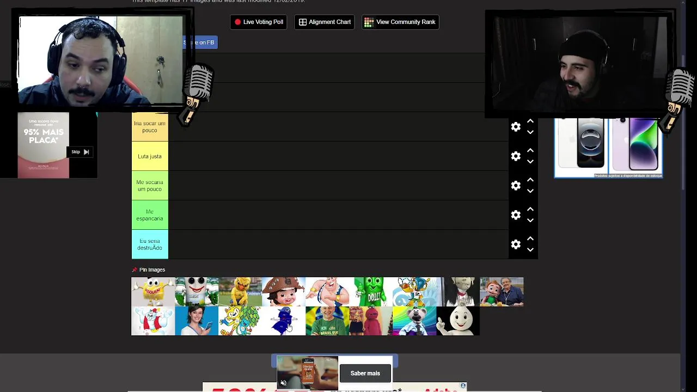Viewport: 697px width, 392px height.
Task: Pick the Rio 2016 Olympic mascots image
Action: (240, 321)
